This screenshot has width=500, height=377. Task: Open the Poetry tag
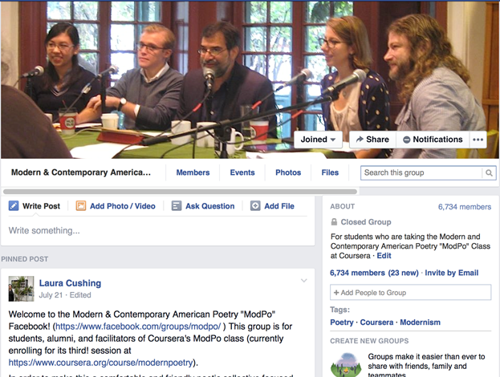tap(342, 322)
